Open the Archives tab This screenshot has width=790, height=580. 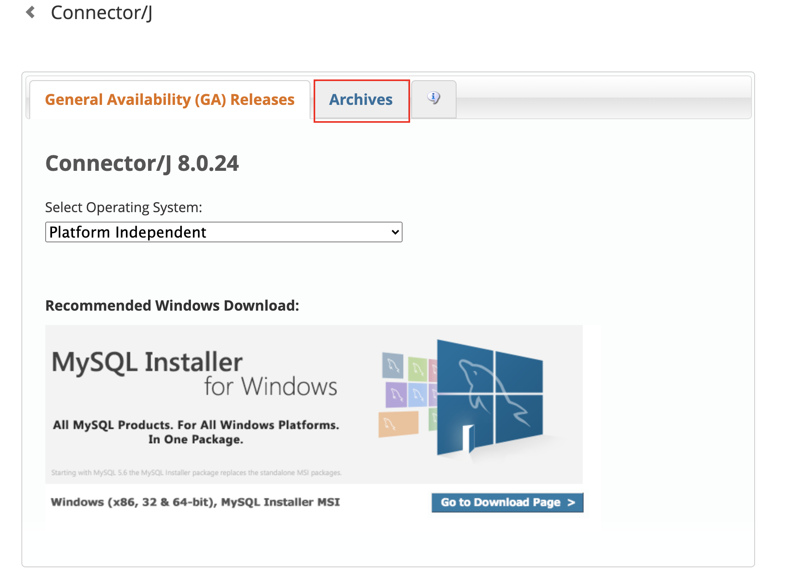[x=361, y=100]
